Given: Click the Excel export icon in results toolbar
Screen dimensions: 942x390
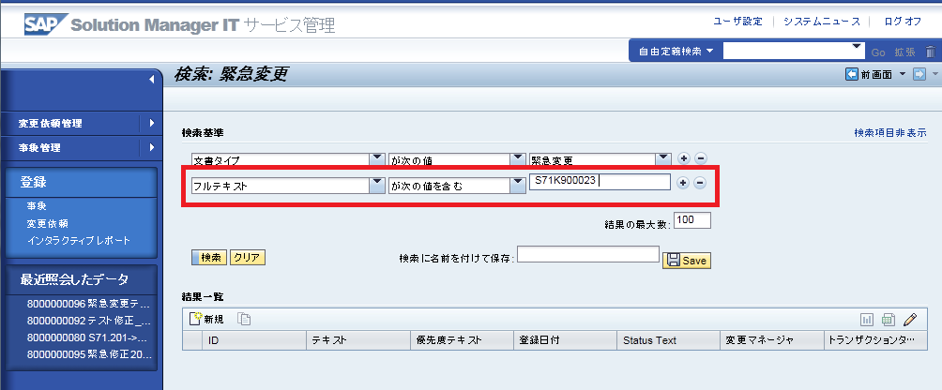Looking at the screenshot, I should coord(888,319).
